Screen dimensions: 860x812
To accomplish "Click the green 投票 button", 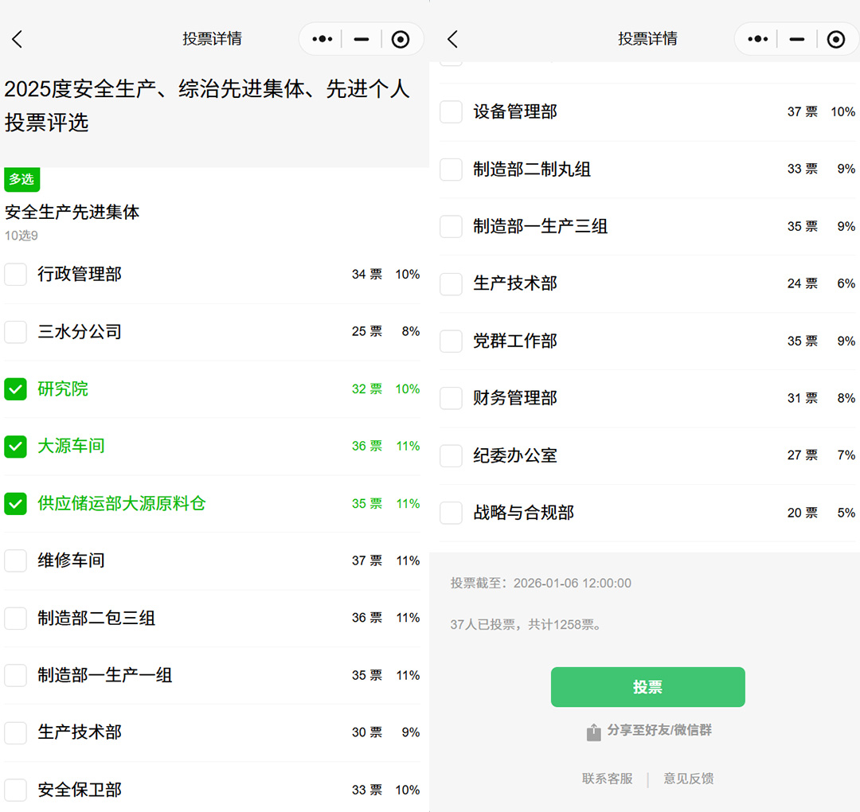I will [x=647, y=687].
